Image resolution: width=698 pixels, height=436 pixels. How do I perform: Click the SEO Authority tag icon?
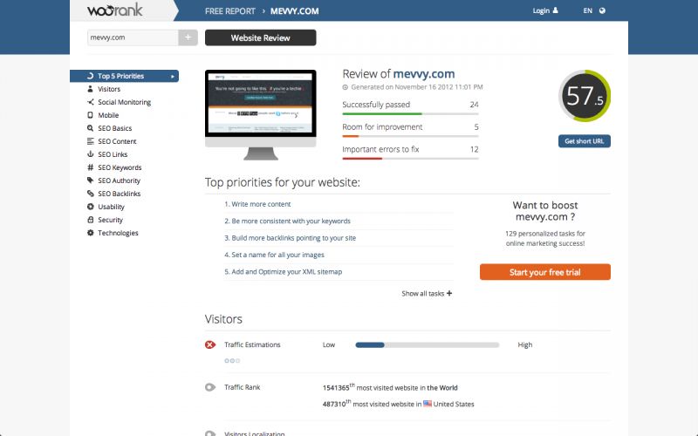(91, 181)
